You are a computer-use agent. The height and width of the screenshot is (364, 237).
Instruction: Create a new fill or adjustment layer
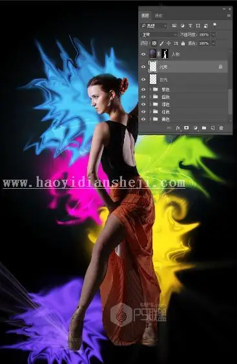click(195, 128)
